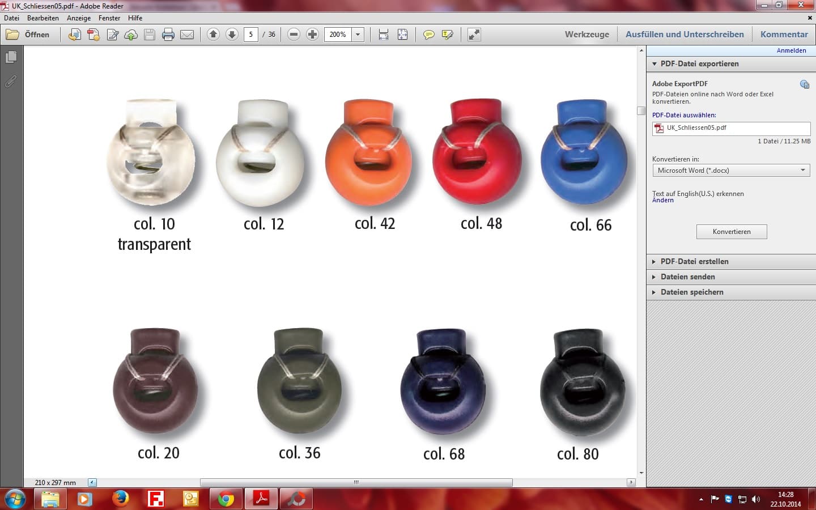Zoom out with the minus icon
The width and height of the screenshot is (816, 510).
pos(294,35)
